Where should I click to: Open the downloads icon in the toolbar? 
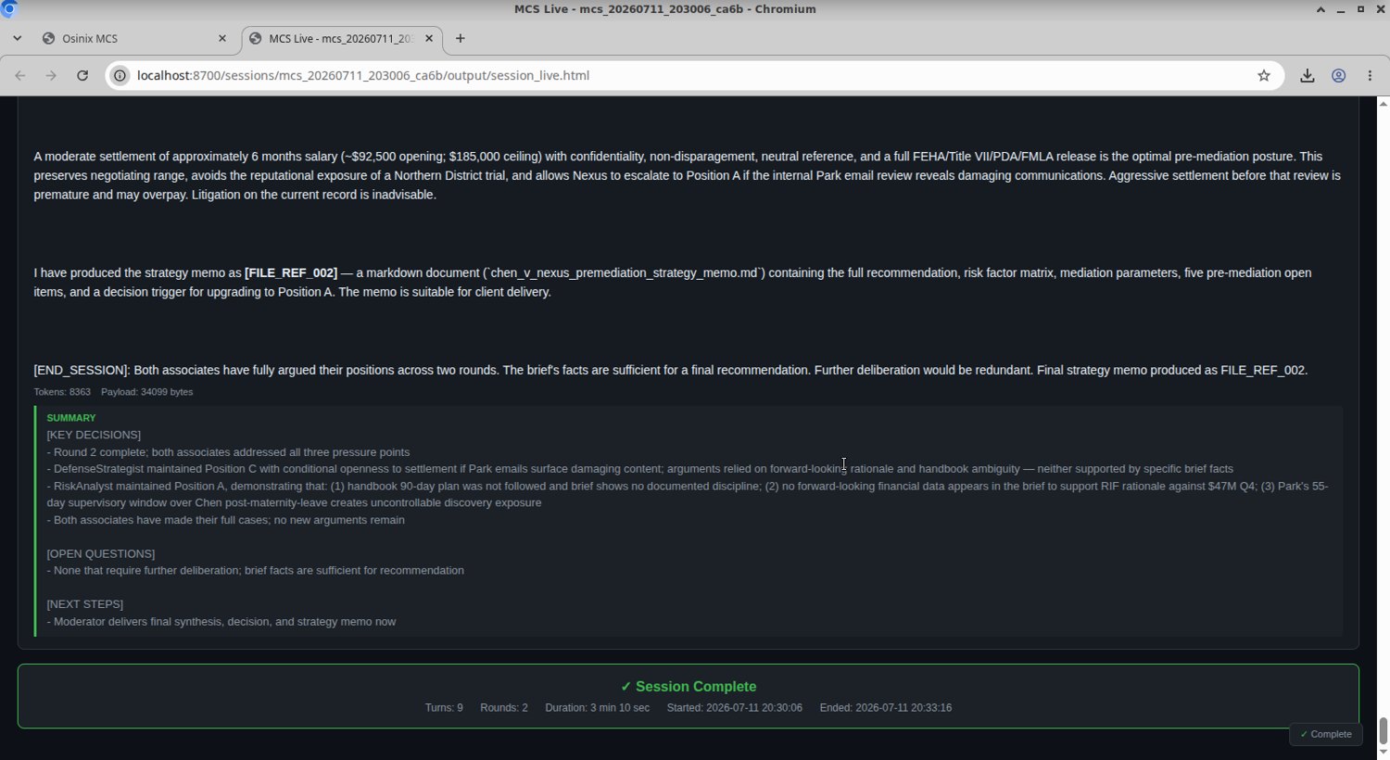point(1308,75)
